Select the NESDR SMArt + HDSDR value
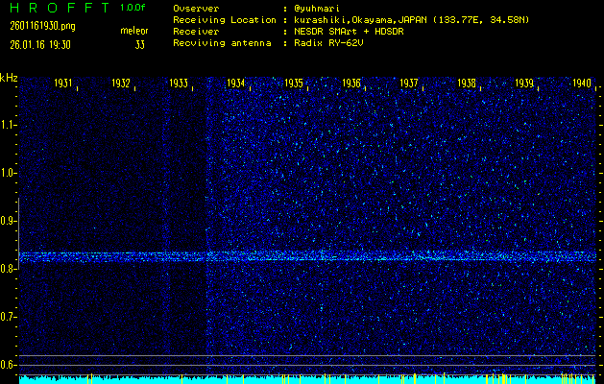The width and height of the screenshot is (604, 384). [x=349, y=32]
